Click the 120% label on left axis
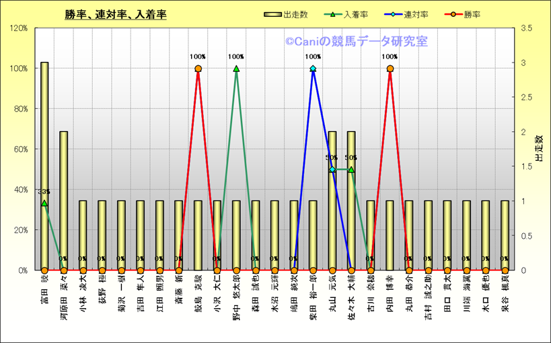The height and width of the screenshot is (343, 551). (x=19, y=28)
